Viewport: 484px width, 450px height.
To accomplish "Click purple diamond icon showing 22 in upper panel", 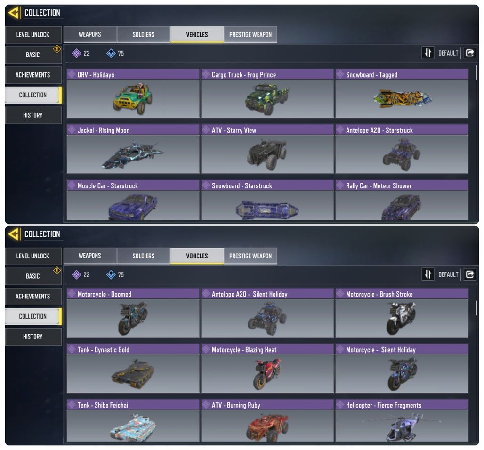I will click(76, 53).
